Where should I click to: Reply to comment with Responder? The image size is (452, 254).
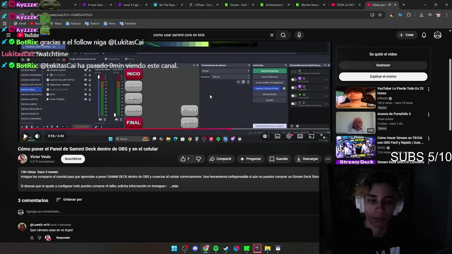click(63, 238)
